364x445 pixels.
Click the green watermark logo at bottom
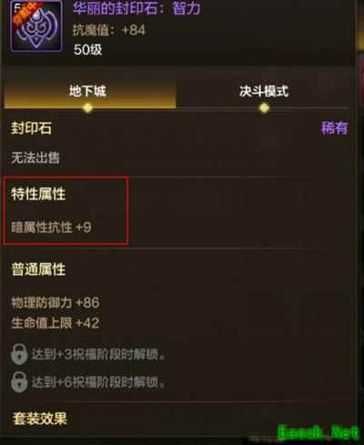coord(318,432)
